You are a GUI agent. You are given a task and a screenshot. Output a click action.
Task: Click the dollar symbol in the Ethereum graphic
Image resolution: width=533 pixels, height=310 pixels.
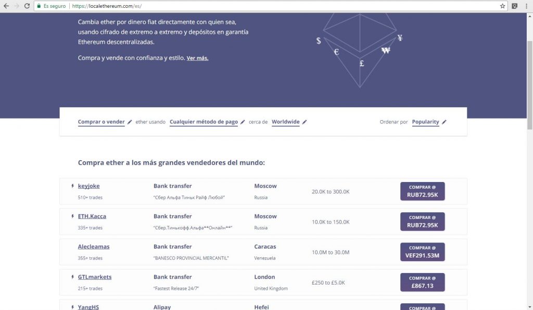click(x=319, y=41)
